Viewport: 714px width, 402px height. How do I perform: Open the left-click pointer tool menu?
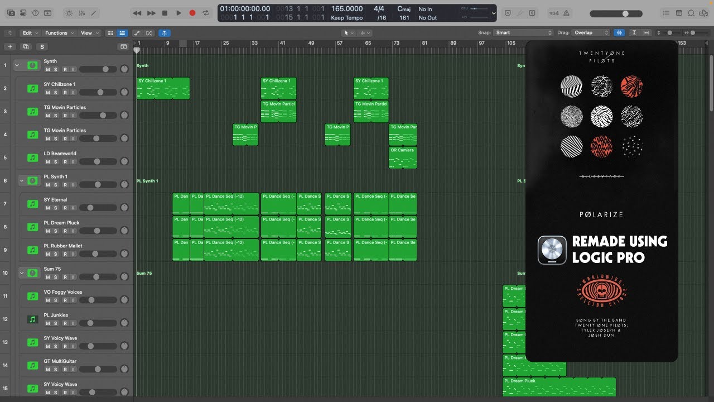click(x=348, y=33)
